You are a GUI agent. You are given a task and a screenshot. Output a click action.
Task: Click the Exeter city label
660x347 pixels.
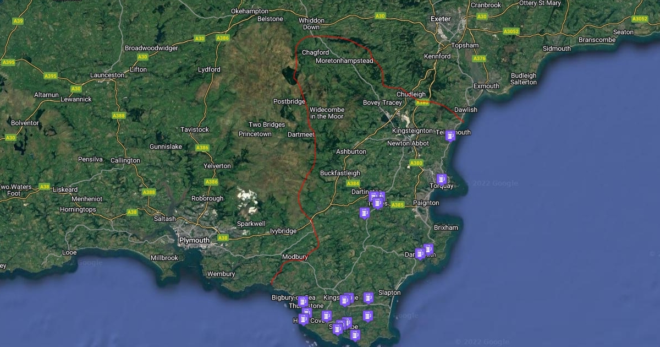(441, 19)
